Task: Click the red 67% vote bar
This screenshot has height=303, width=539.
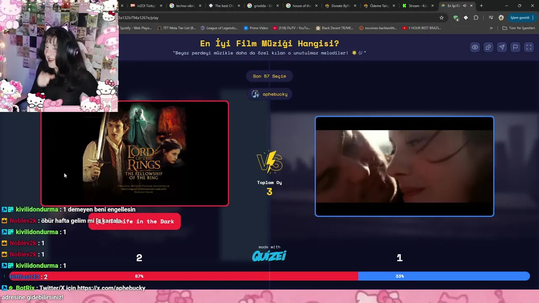Action: point(184,276)
